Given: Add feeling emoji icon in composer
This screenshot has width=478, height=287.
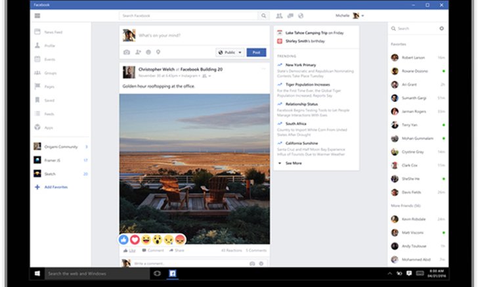Looking at the screenshot, I should point(148,52).
